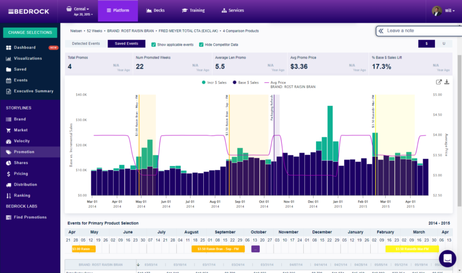Viewport: 462px width, 273px height.
Task: Select the dollar ($) metric toggle
Action: pyautogui.click(x=426, y=44)
